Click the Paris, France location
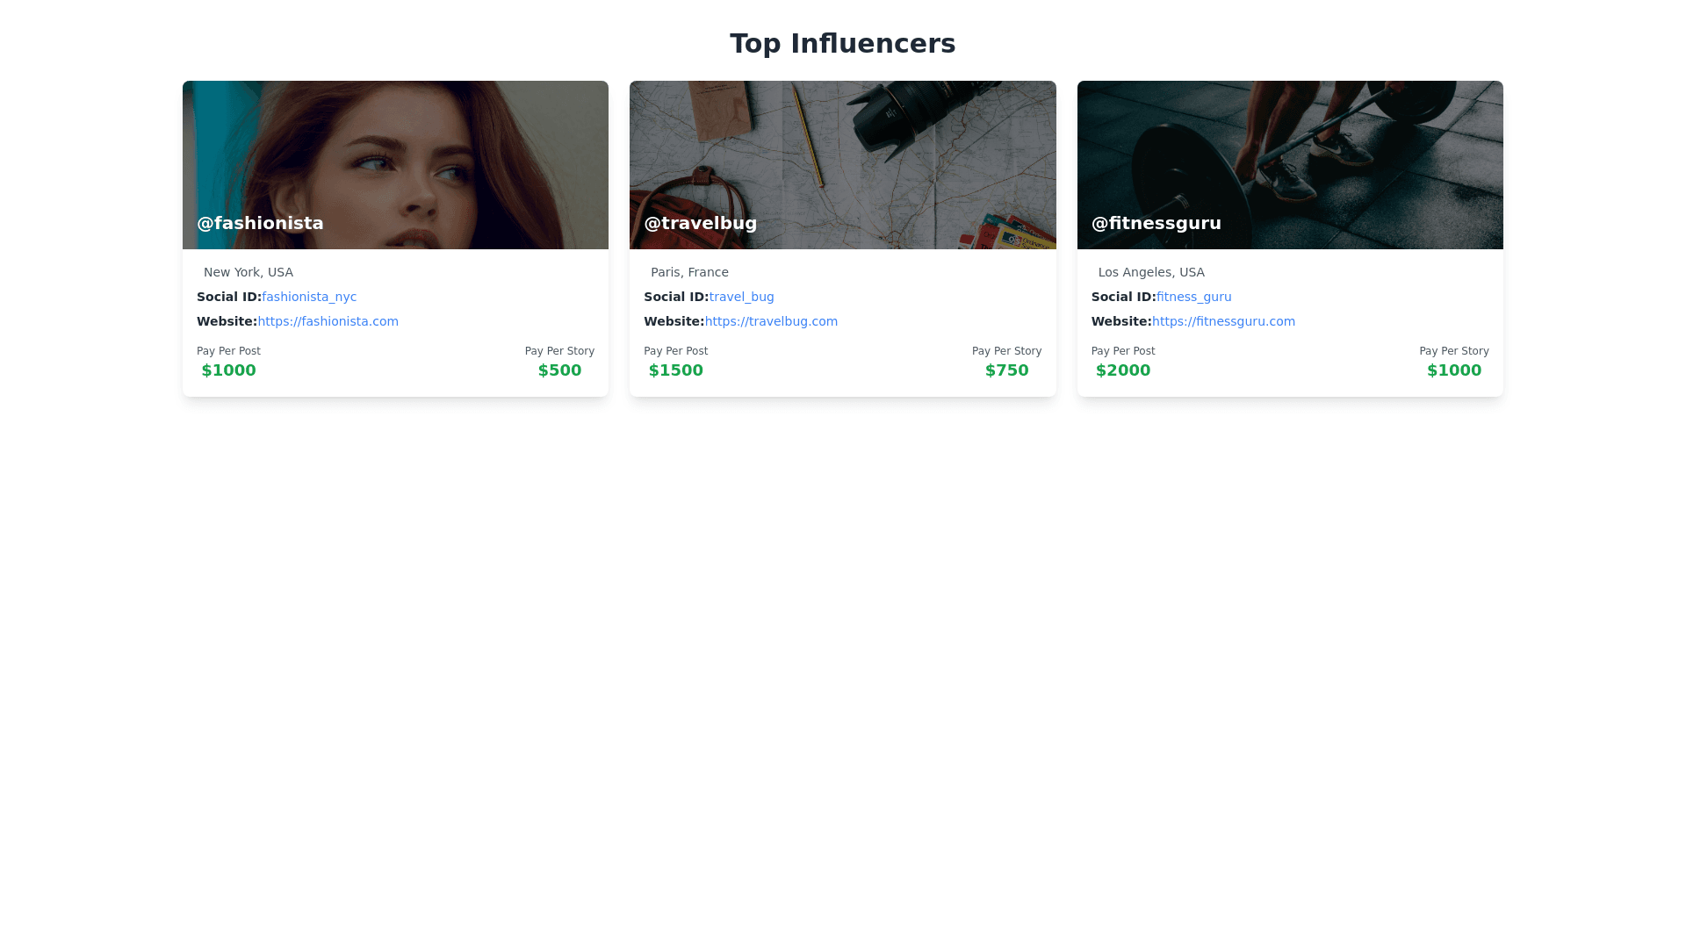The image size is (1686, 948). click(689, 272)
